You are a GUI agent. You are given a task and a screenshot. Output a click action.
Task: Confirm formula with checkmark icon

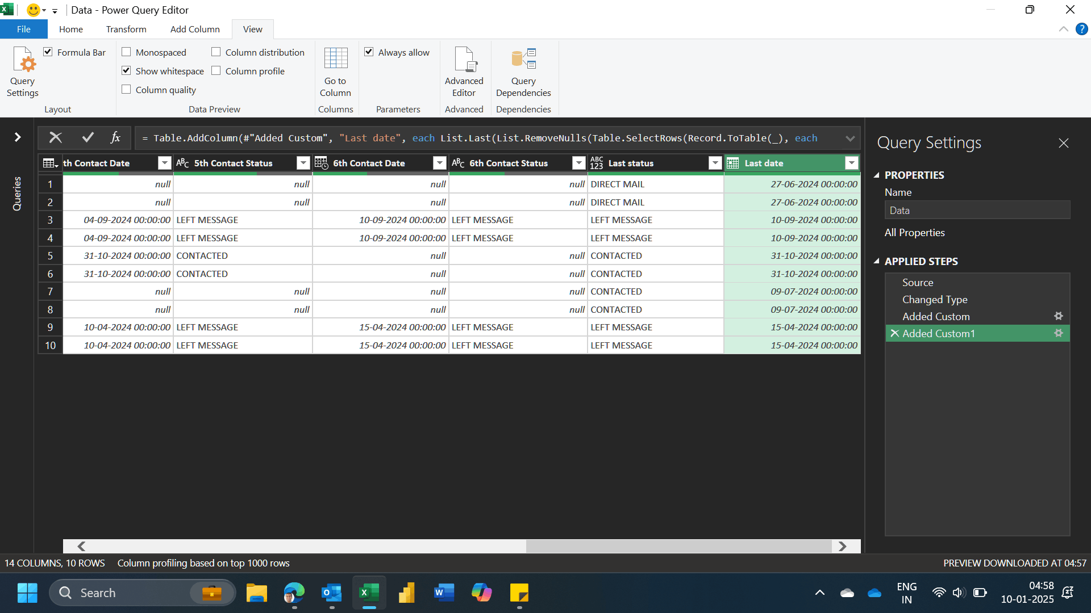click(88, 137)
